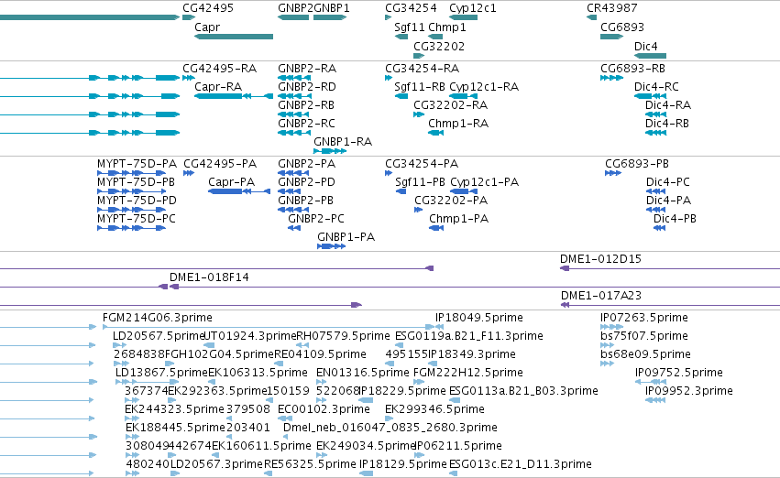
Task: Select BAC clone DME1-017A23
Action: pos(601,296)
